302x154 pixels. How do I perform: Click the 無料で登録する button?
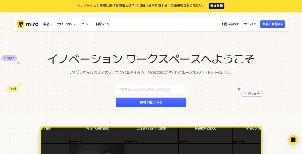click(273, 24)
